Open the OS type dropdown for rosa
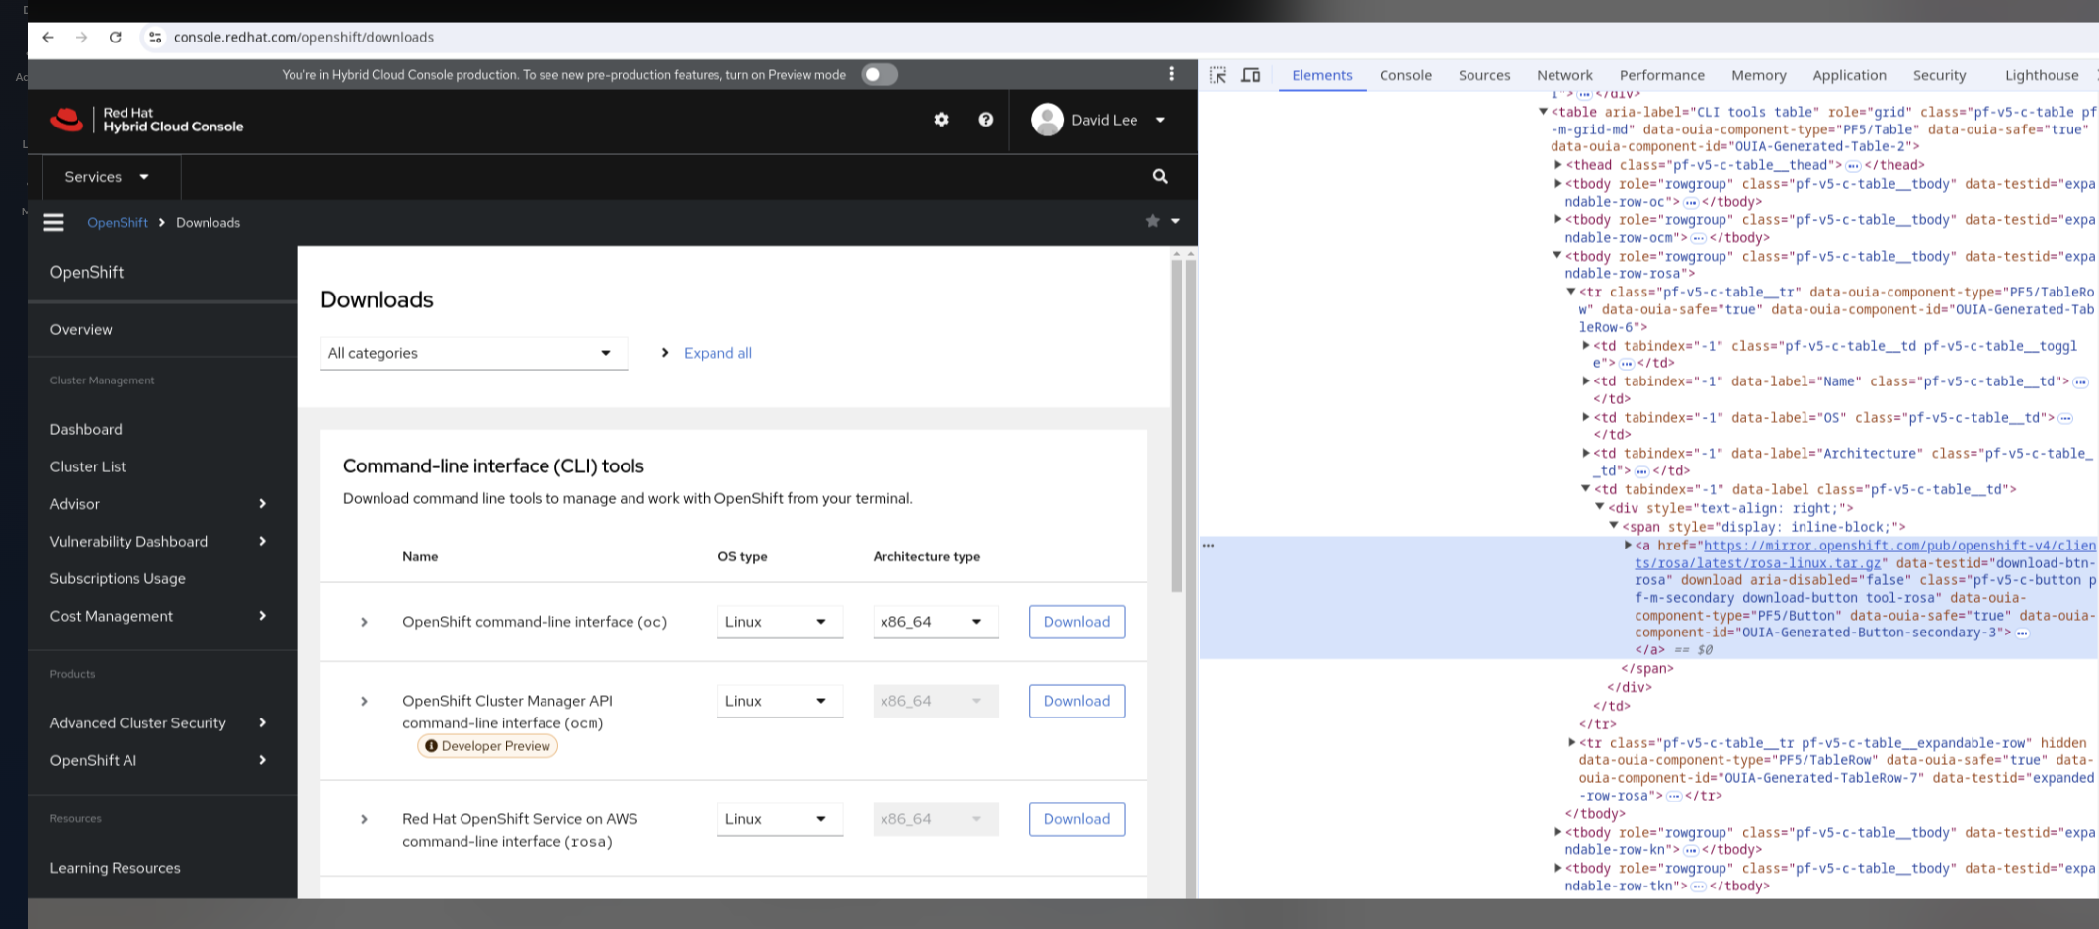 coord(780,819)
